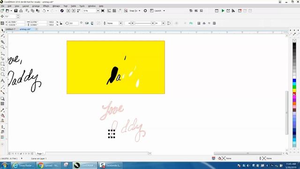The height and width of the screenshot is (169, 300).
Task: Select the Polygon tool
Action: tap(2, 74)
